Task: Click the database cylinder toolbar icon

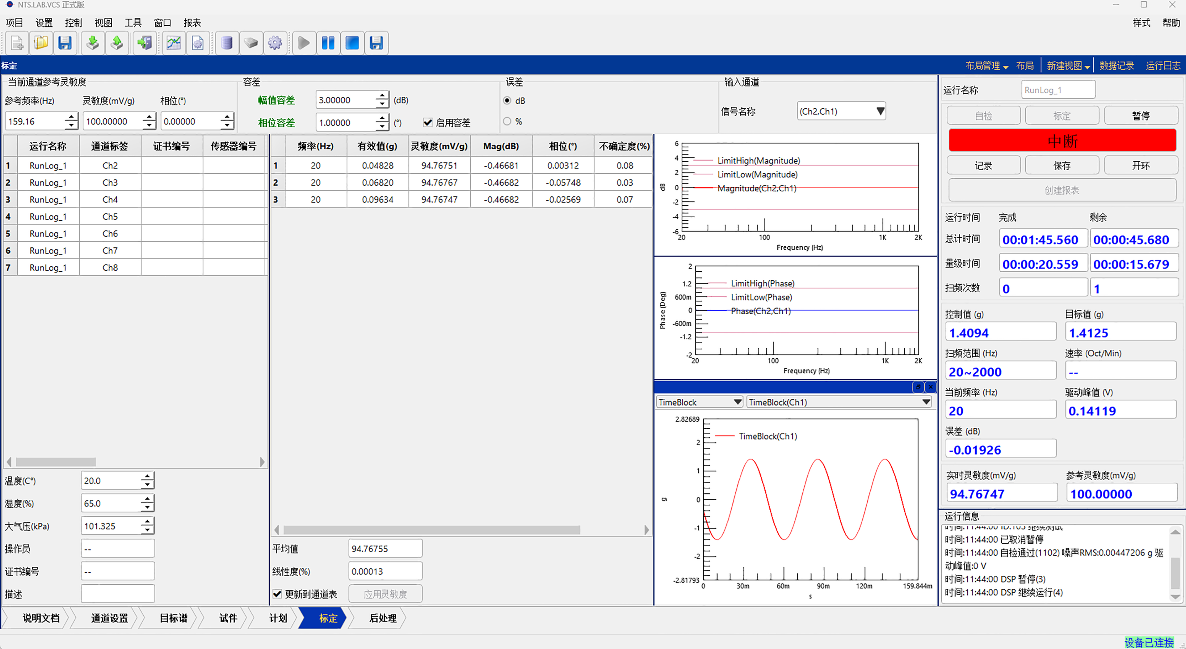Action: point(226,43)
